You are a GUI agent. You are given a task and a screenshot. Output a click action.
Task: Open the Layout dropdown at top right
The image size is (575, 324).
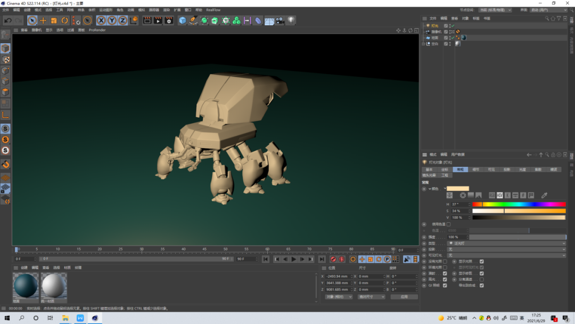[548, 10]
